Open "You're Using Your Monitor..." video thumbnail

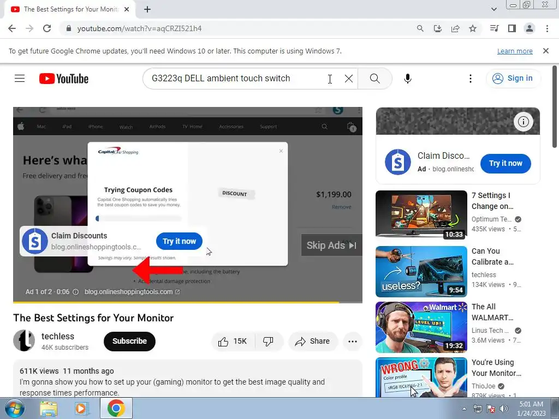click(x=421, y=378)
